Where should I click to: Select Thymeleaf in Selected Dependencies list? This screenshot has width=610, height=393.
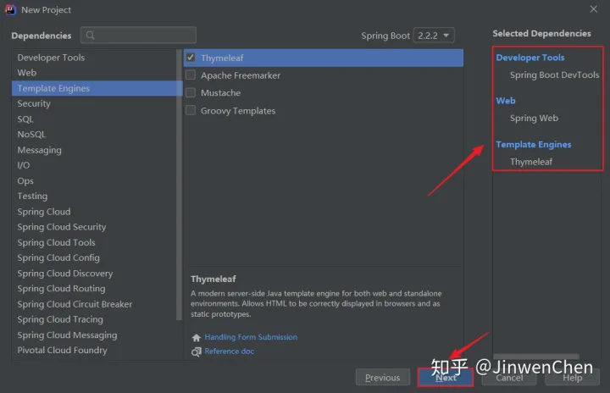(531, 162)
